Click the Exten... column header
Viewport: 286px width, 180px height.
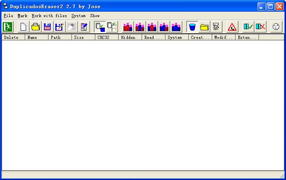[x=247, y=37]
